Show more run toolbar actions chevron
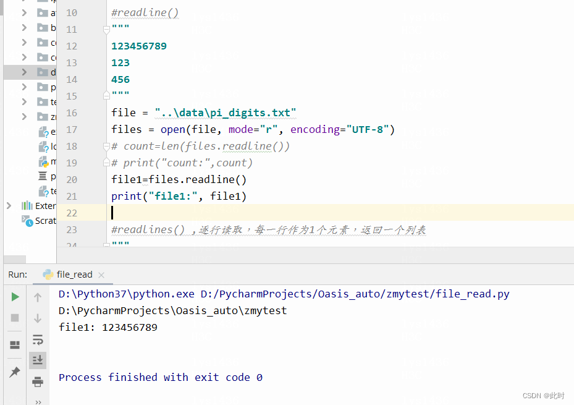574x405 pixels. pos(38,402)
